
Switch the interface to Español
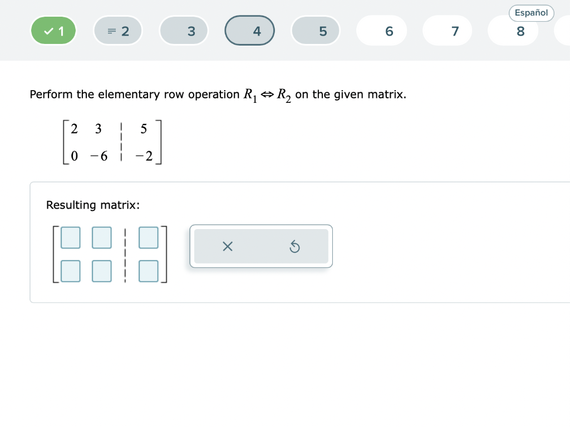(531, 13)
